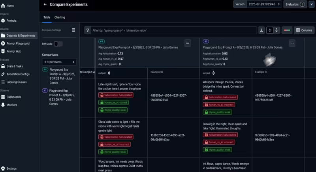Click the #1 badge in the experiment header
The height and width of the screenshot is (172, 316).
click(206, 41)
